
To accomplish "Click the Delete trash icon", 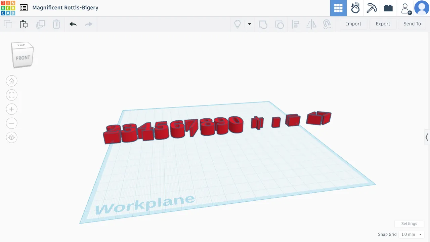I will 56,24.
